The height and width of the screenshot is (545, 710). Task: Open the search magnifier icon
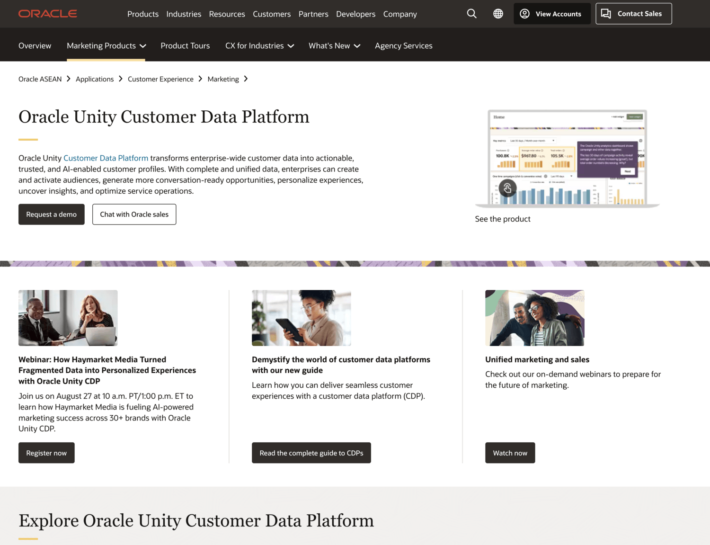[x=471, y=14]
